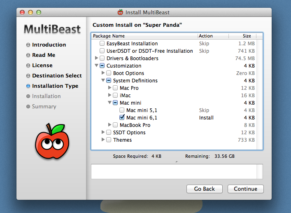Viewport: 291px width, 213px height.
Task: Click the yellow minimize window button
Action: (x=30, y=12)
